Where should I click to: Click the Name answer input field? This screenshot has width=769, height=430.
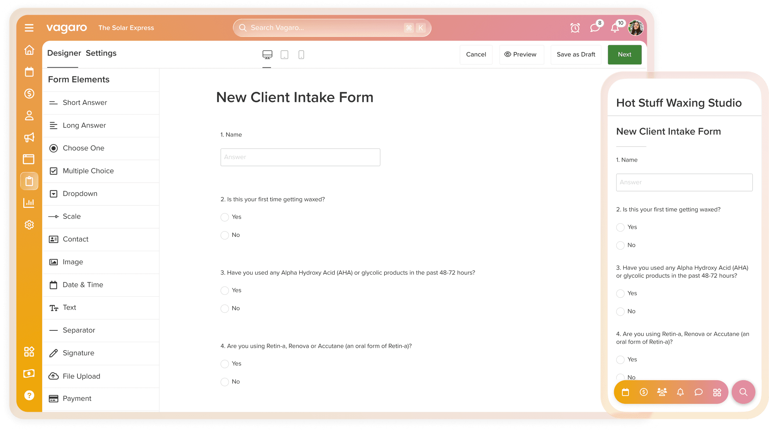tap(300, 157)
